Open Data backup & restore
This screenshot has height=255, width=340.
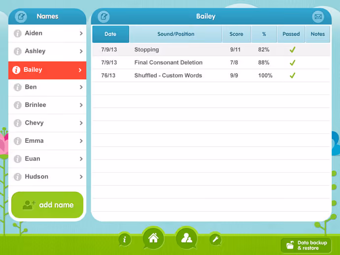[306, 245]
